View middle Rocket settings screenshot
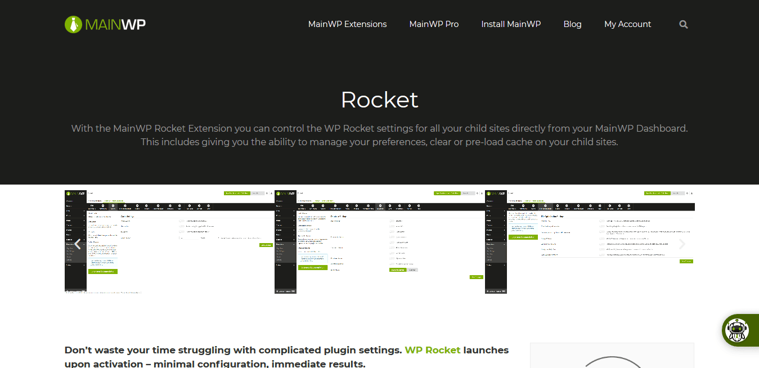 [x=380, y=242]
